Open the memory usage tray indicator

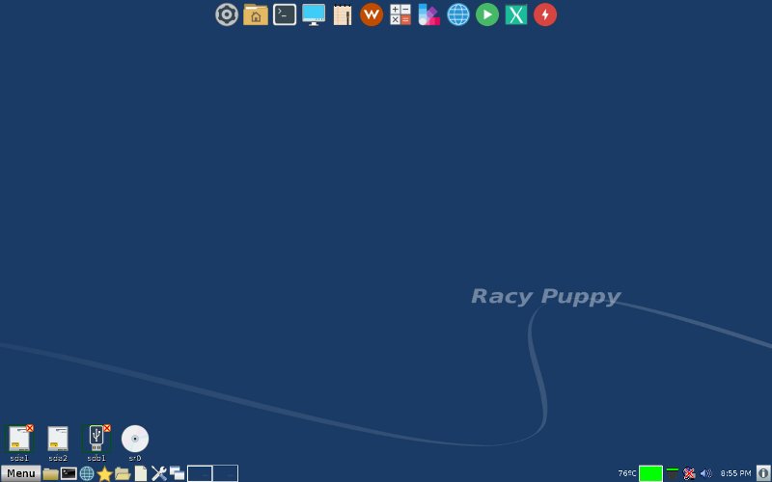[x=672, y=473]
